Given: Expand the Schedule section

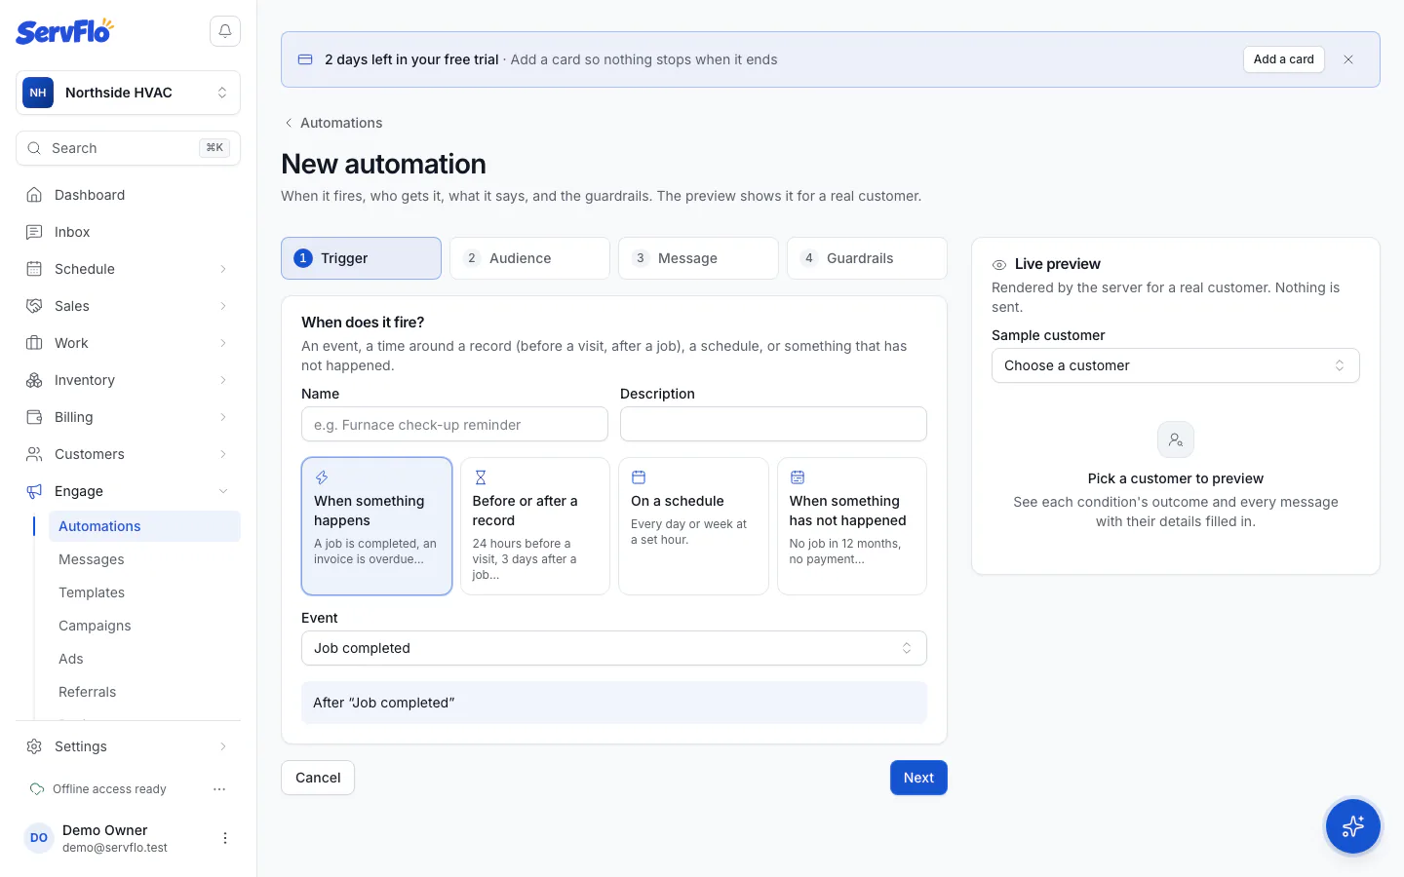Looking at the screenshot, I should [x=128, y=269].
